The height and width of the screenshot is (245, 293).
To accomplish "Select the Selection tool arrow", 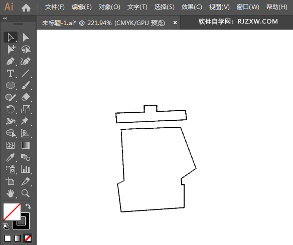I will pos(11,37).
